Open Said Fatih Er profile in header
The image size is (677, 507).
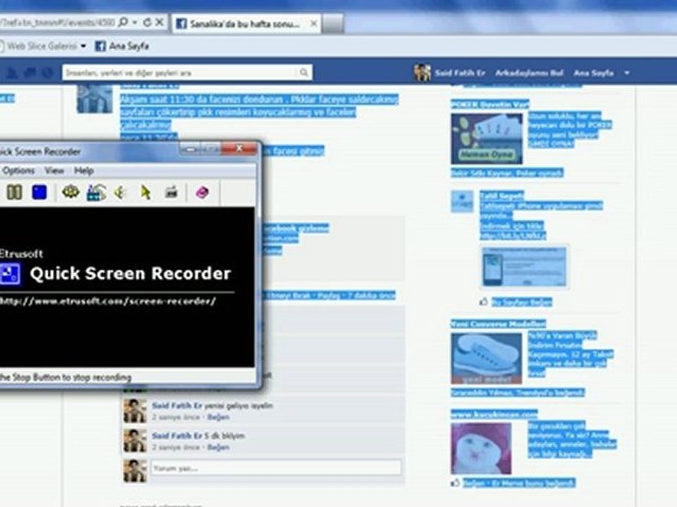(x=449, y=73)
